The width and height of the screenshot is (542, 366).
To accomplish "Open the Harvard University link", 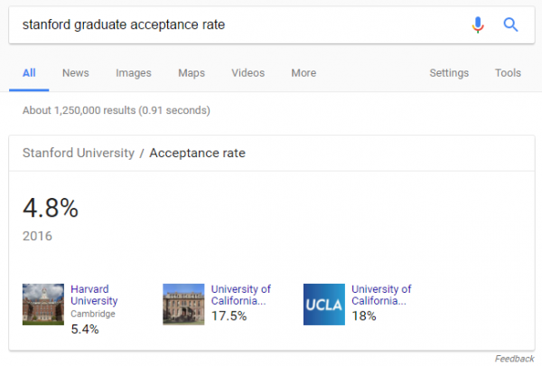I will pos(94,296).
